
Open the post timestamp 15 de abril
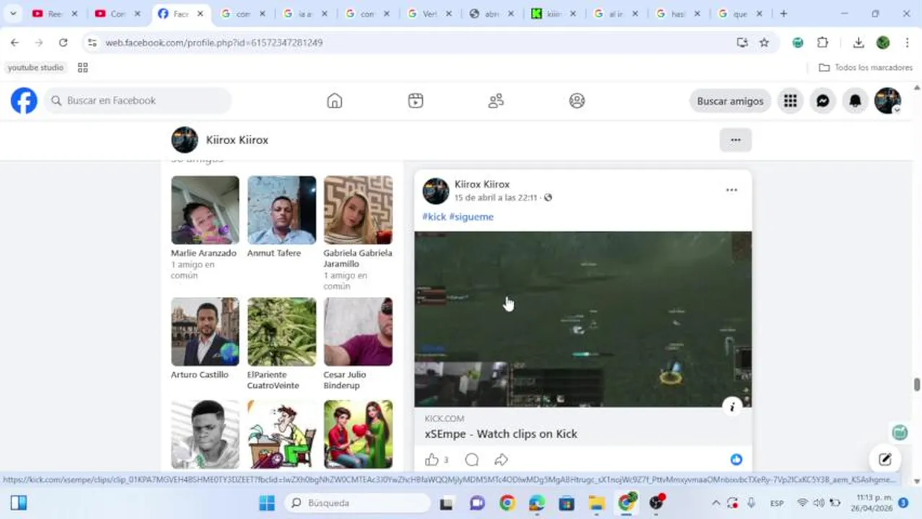tap(496, 198)
